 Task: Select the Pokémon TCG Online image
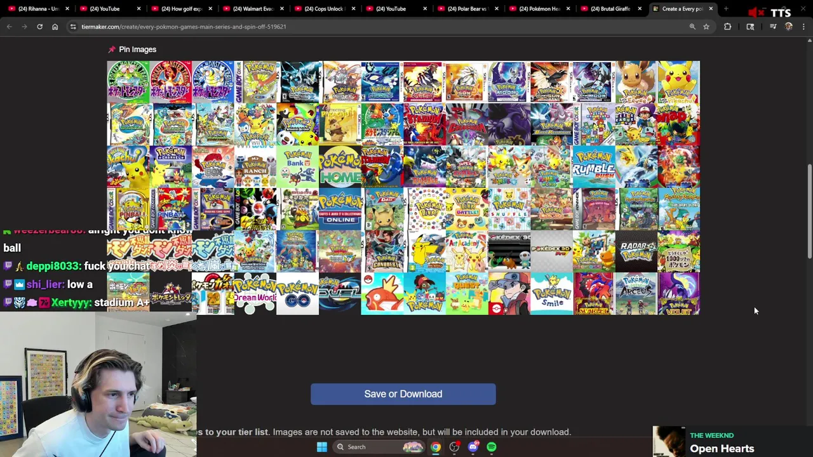click(x=340, y=209)
